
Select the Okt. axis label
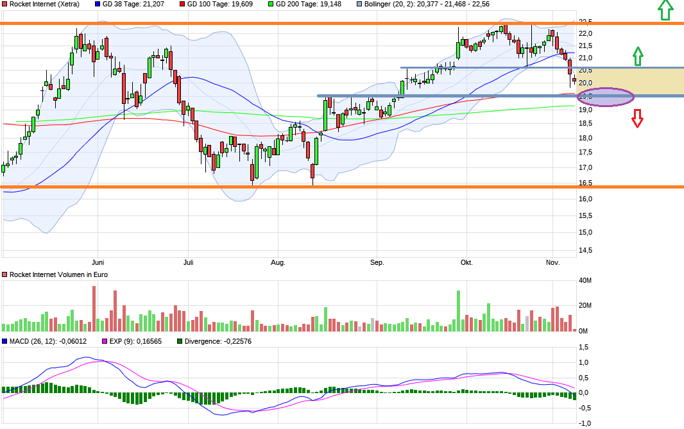point(466,262)
